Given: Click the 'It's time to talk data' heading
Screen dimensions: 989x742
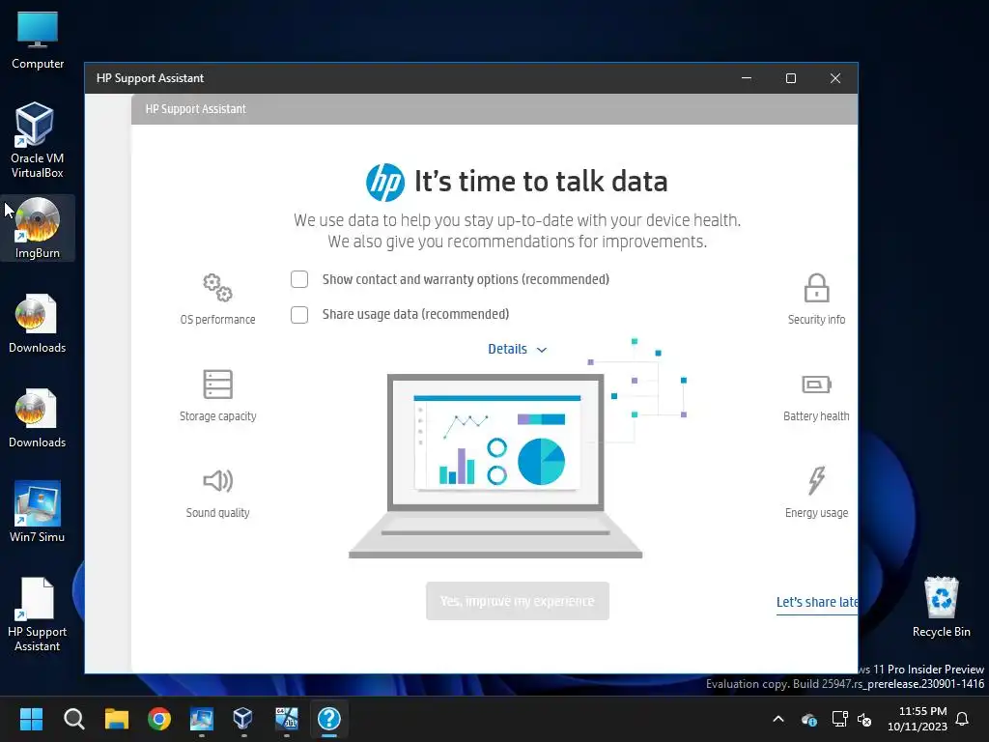Looking at the screenshot, I should point(541,182).
